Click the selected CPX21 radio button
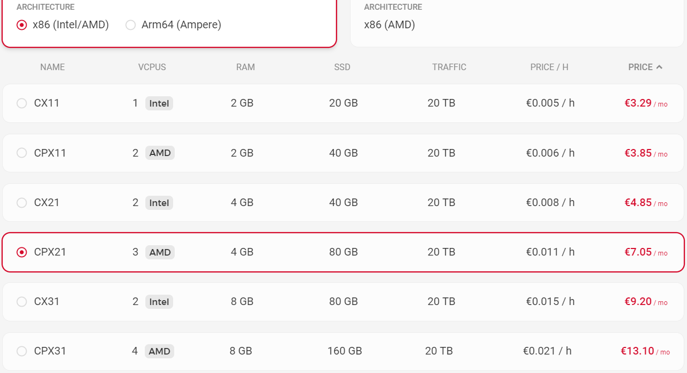The width and height of the screenshot is (687, 373). pyautogui.click(x=22, y=252)
